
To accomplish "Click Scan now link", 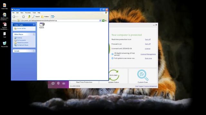I will coord(148,58).
